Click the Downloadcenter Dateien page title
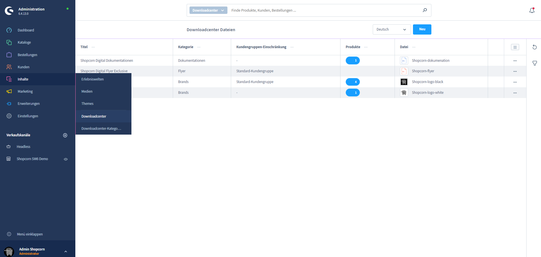Viewport: 541px width, 257px height. pos(211,30)
